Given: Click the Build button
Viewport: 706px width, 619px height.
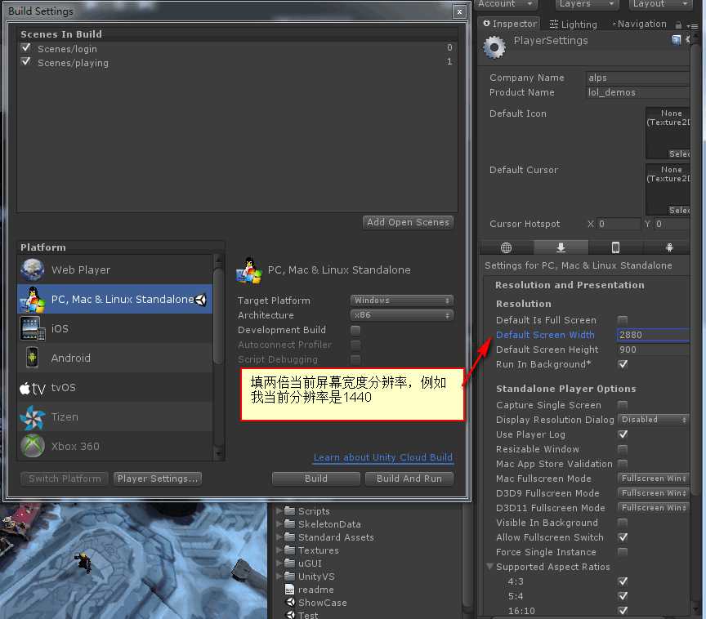Looking at the screenshot, I should point(316,479).
